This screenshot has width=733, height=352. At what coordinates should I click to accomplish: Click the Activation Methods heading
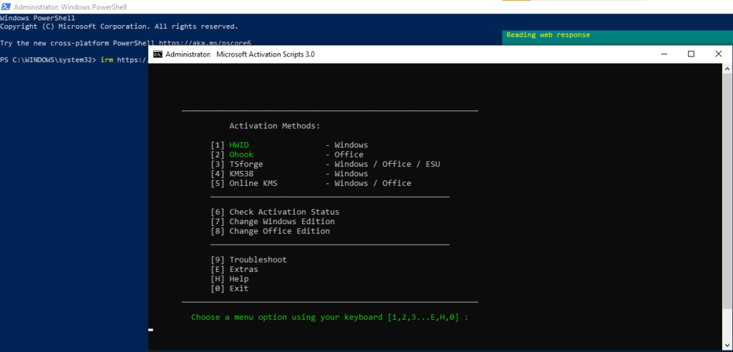(275, 126)
